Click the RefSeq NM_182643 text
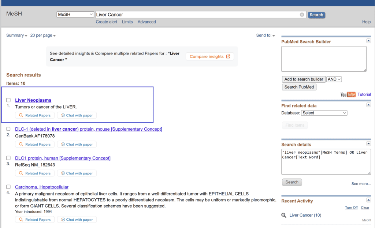 point(35,165)
